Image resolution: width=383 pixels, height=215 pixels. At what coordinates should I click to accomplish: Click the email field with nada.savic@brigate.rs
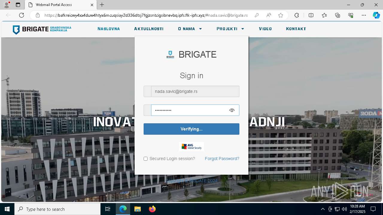pyautogui.click(x=195, y=91)
